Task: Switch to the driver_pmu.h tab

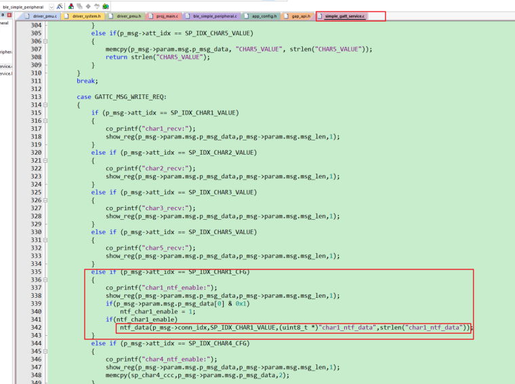Action: point(125,16)
